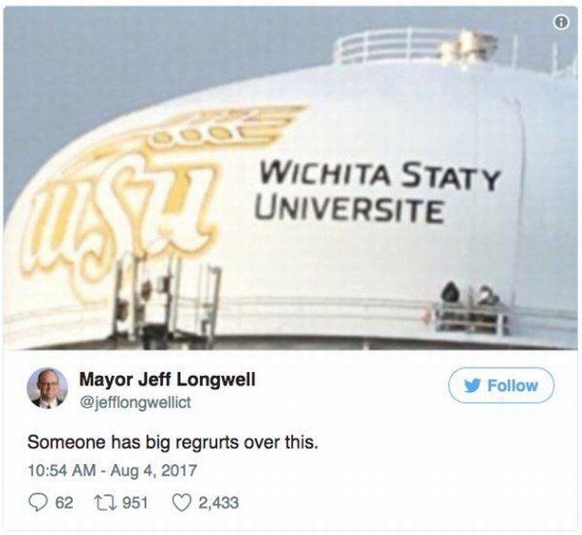Image resolution: width=582 pixels, height=535 pixels.
Task: Click the info icon on the photo
Action: pyautogui.click(x=561, y=23)
